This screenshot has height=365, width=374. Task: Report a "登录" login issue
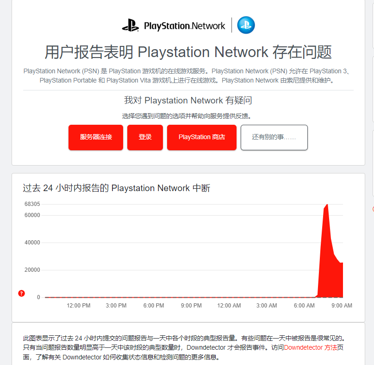(x=145, y=137)
